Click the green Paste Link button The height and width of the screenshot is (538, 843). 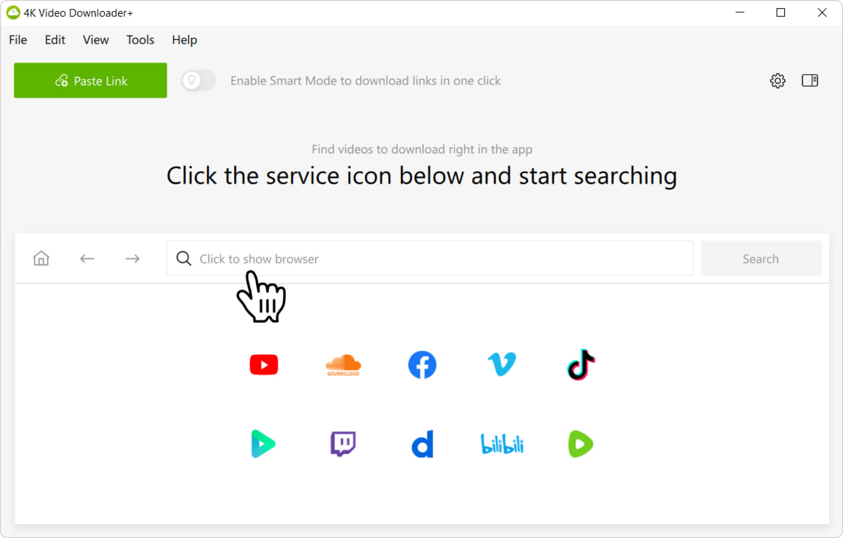(91, 81)
